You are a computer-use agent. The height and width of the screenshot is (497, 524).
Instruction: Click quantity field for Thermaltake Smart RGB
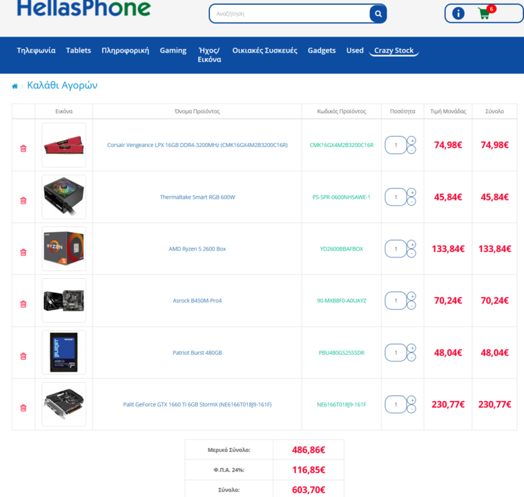pos(396,197)
